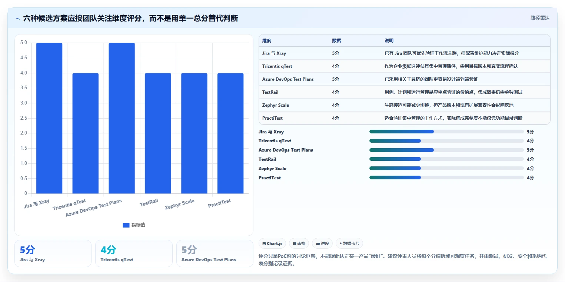
Task: Click the Azure DevOps Test Plans chart bar
Action: (122, 118)
